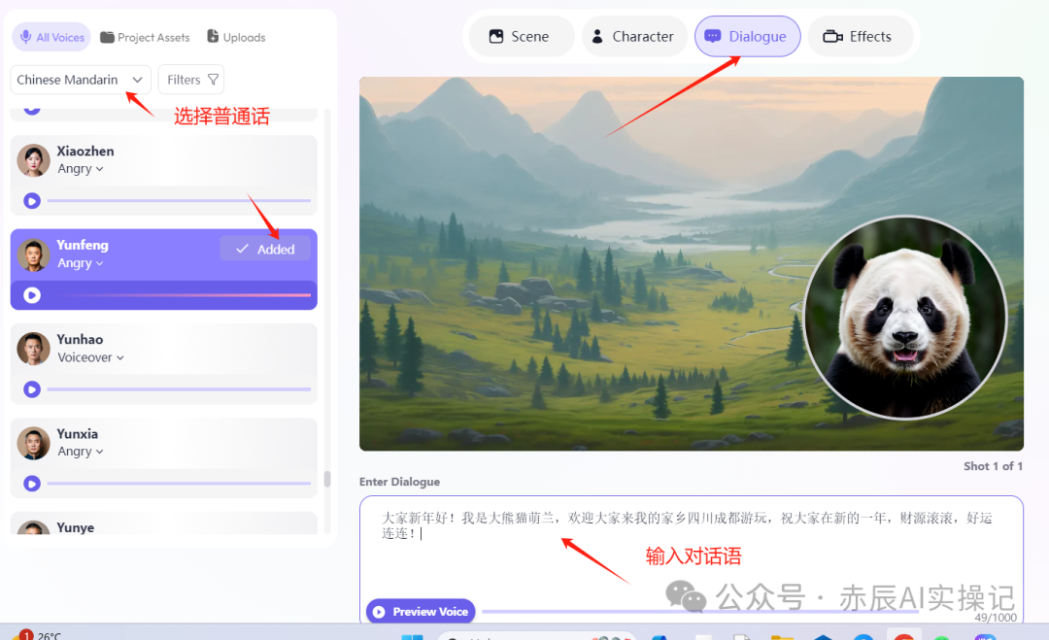This screenshot has height=640, width=1049.
Task: Select the Xiaozhen voice name
Action: pyautogui.click(x=85, y=152)
